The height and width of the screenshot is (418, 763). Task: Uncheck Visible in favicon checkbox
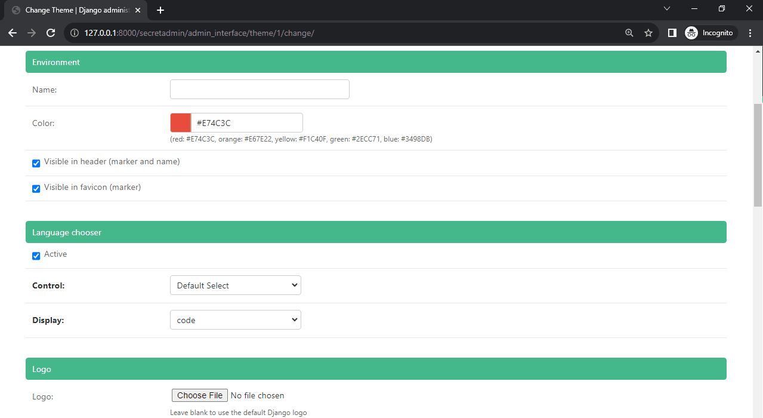click(x=36, y=189)
